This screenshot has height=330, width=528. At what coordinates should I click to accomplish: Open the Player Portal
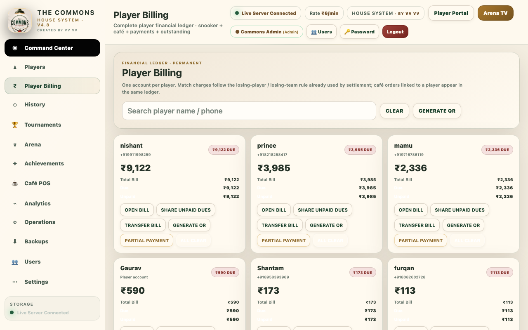(451, 13)
